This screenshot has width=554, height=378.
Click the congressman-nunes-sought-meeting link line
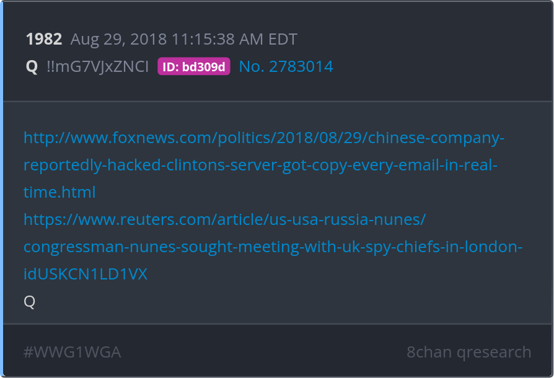[x=273, y=247]
